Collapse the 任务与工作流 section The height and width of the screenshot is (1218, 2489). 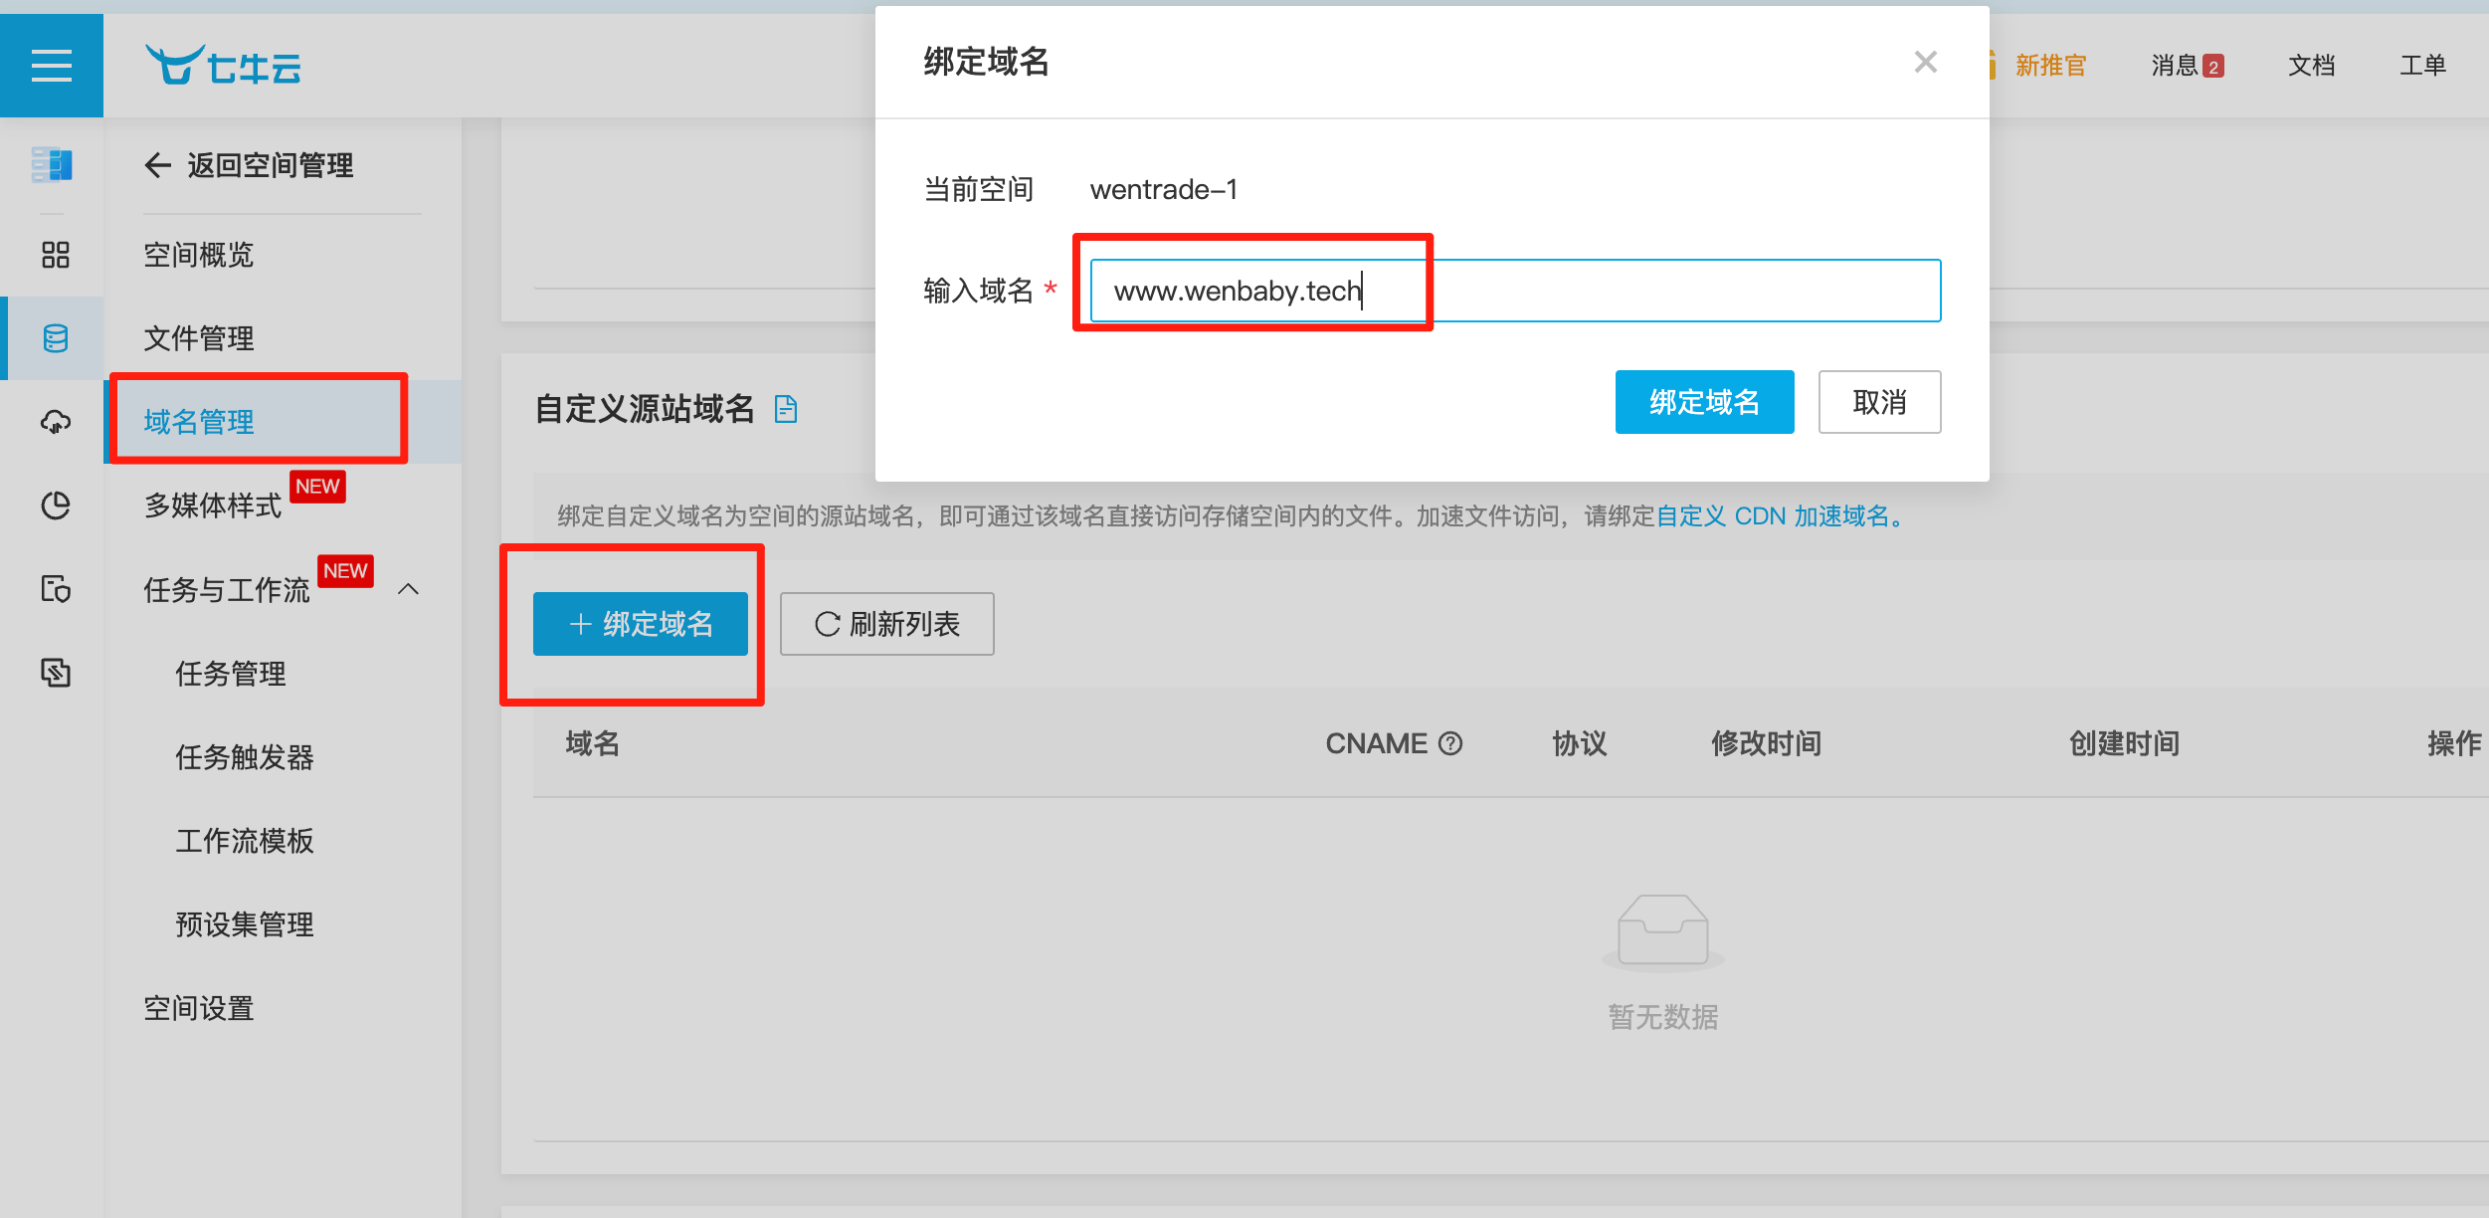(x=408, y=589)
